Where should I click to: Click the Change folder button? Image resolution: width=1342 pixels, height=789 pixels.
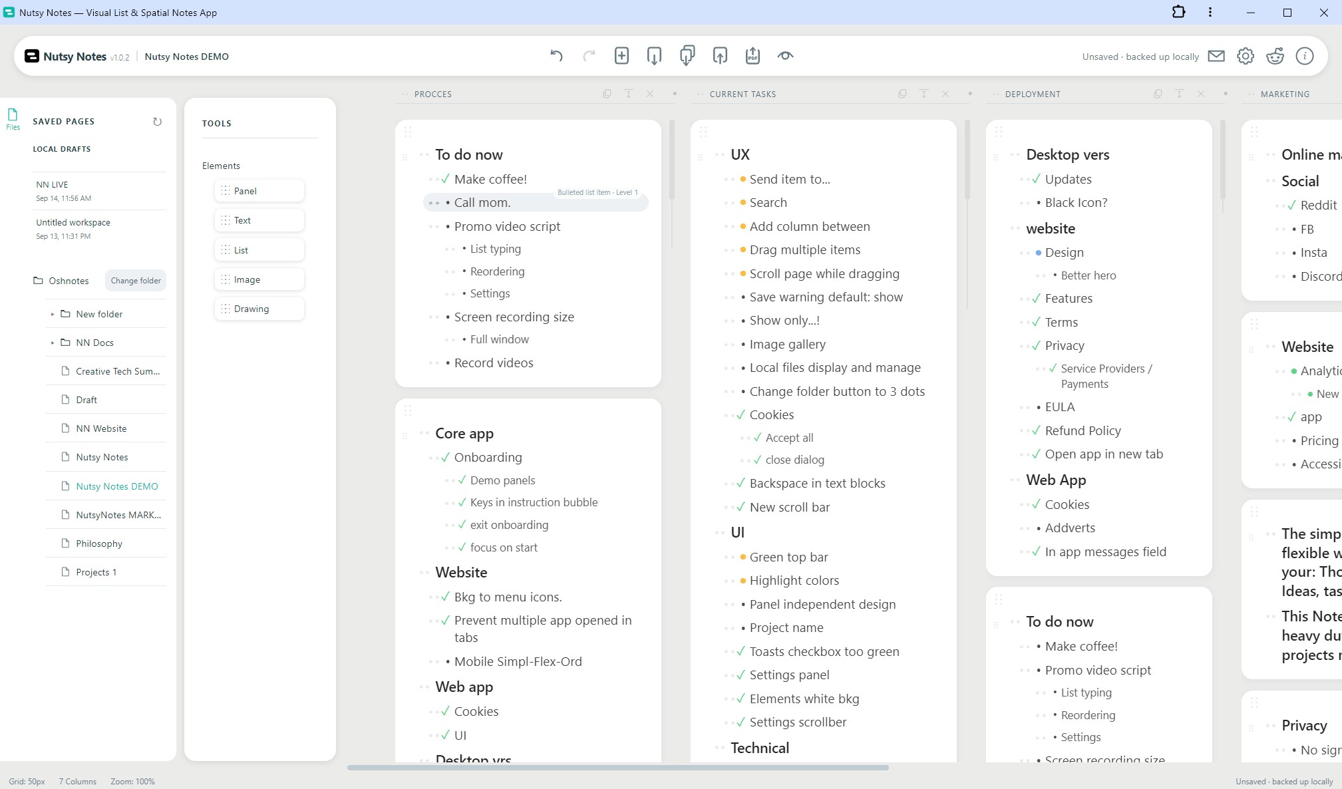point(136,281)
